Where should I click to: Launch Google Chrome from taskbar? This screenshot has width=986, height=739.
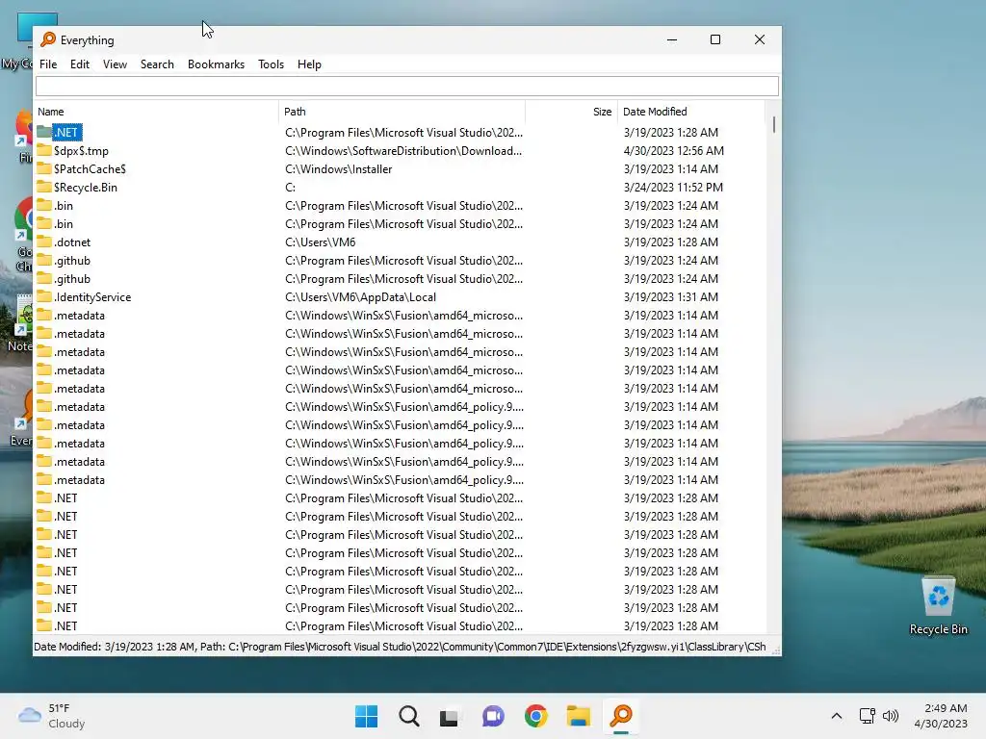point(535,716)
